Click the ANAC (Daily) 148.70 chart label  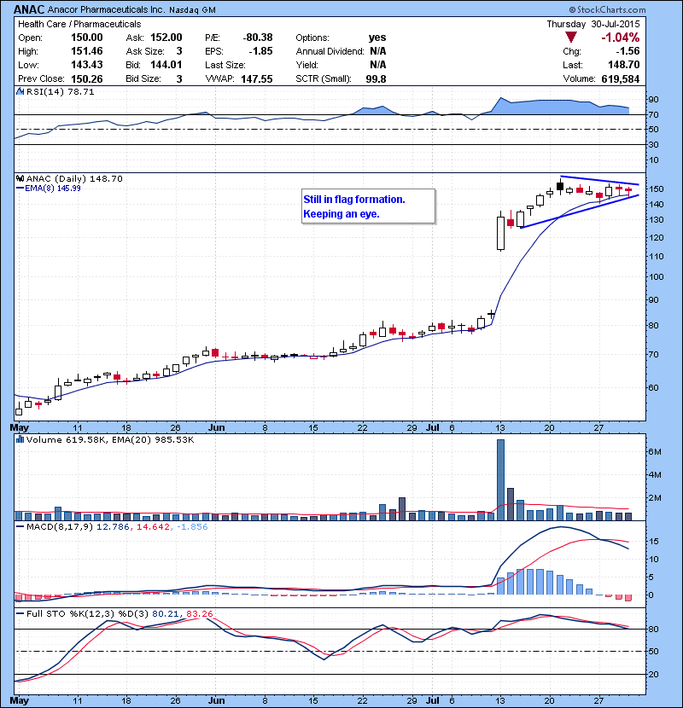[x=74, y=178]
